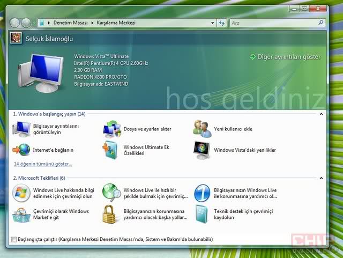Select the Teknik destek teal box icon
Image resolution: width=343 pixels, height=258 pixels.
(x=202, y=215)
